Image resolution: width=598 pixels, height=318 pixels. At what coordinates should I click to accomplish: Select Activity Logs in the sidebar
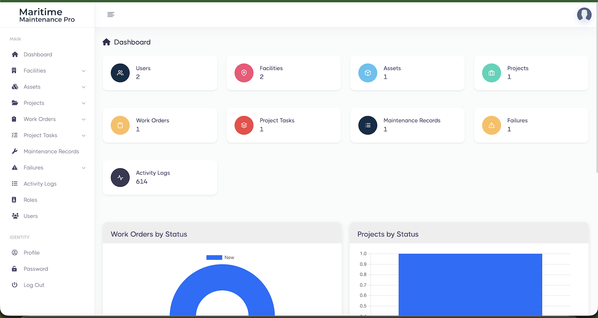(40, 184)
